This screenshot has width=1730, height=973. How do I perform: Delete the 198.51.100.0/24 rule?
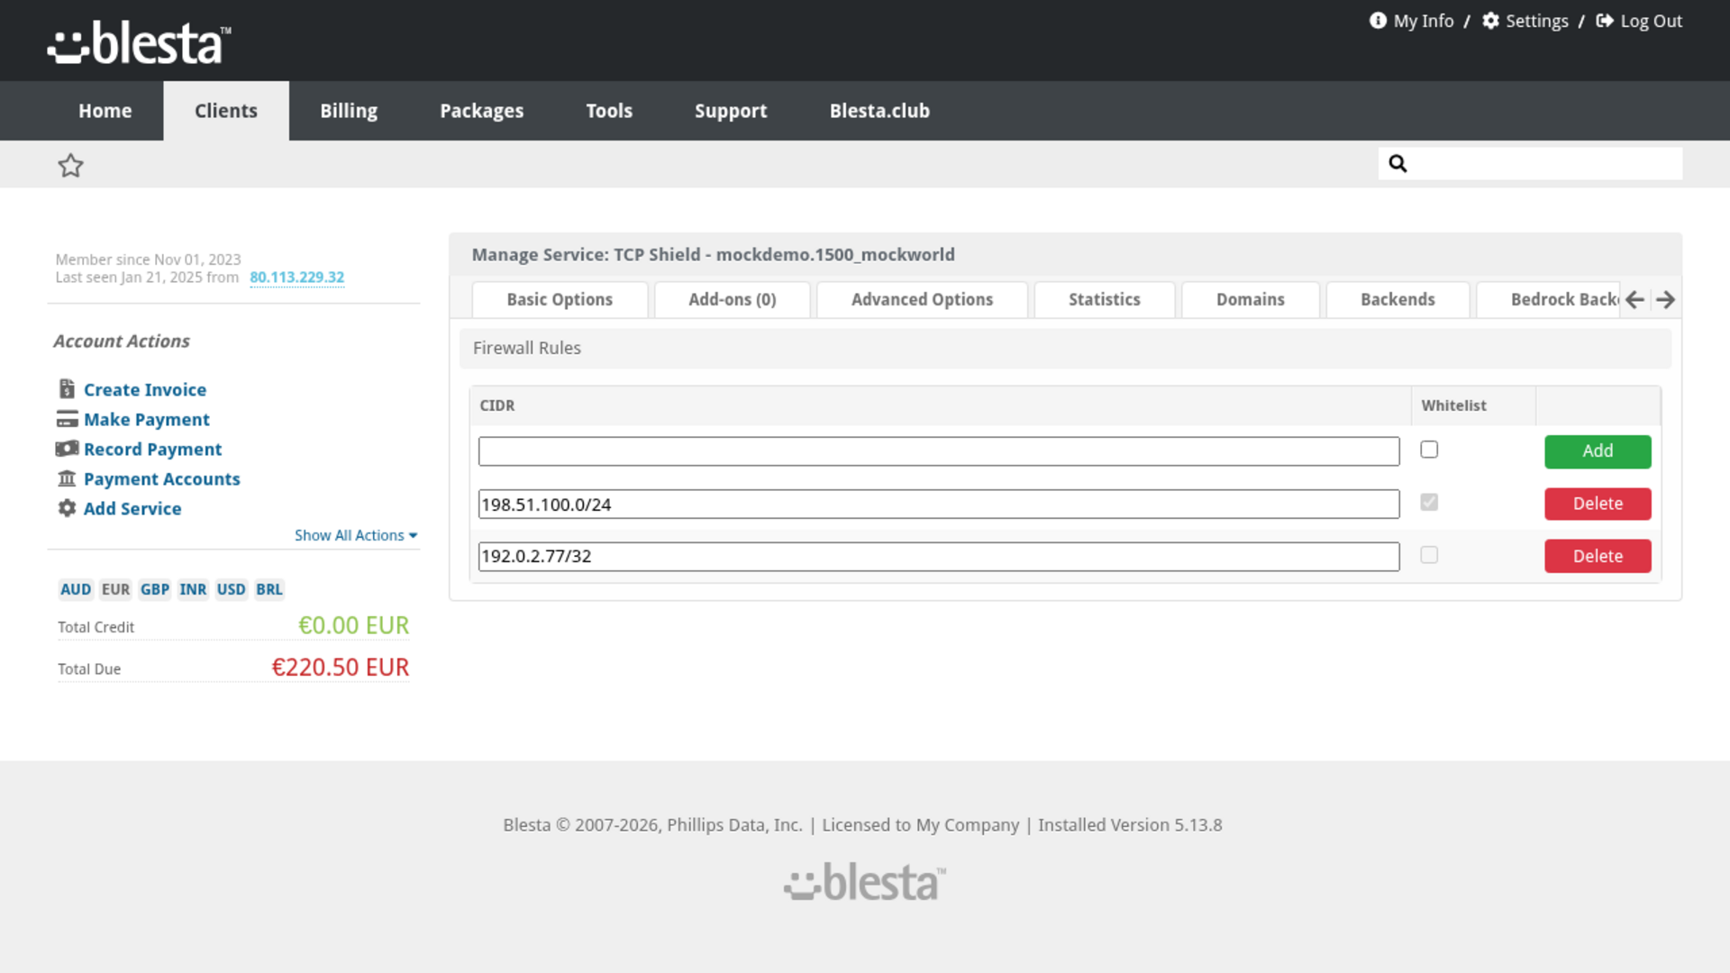[x=1598, y=504]
